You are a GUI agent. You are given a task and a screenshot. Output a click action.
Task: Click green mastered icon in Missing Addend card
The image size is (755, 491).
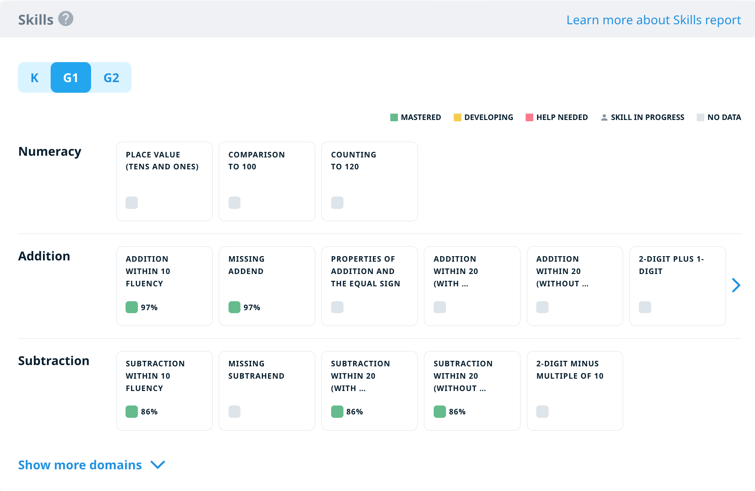[x=234, y=307]
